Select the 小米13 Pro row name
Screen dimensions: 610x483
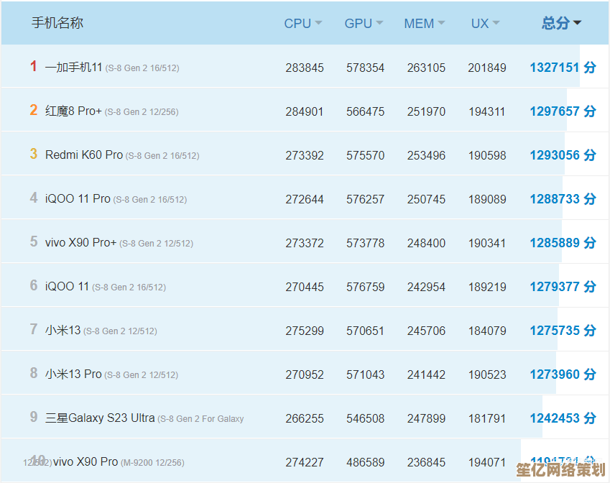[x=73, y=374]
